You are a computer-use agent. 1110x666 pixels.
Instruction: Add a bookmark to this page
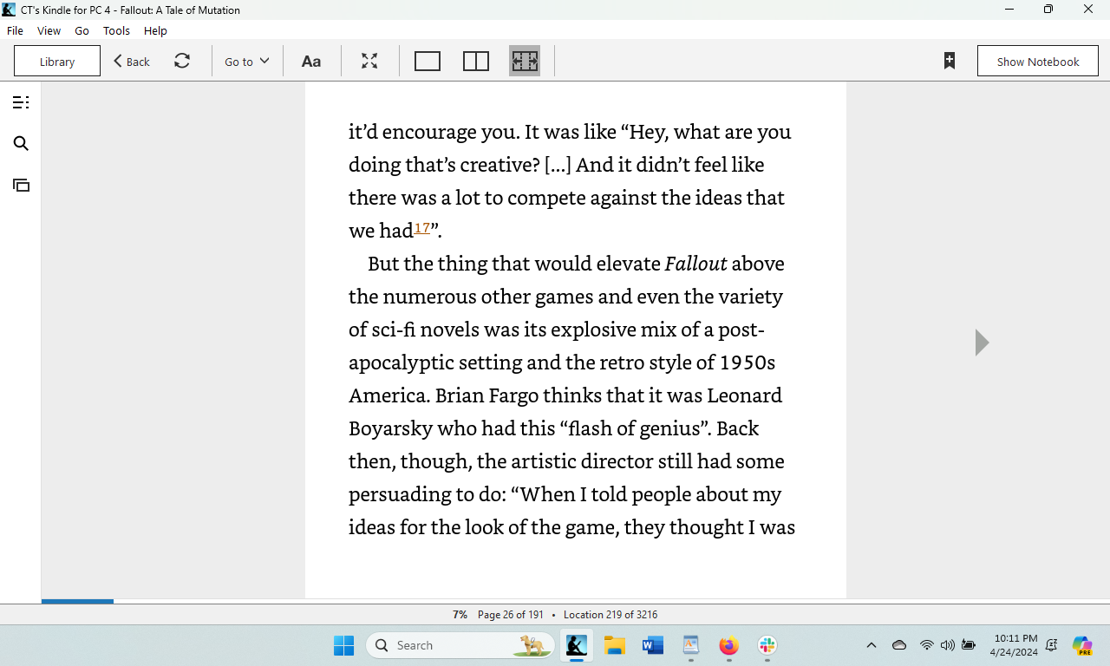pos(950,62)
